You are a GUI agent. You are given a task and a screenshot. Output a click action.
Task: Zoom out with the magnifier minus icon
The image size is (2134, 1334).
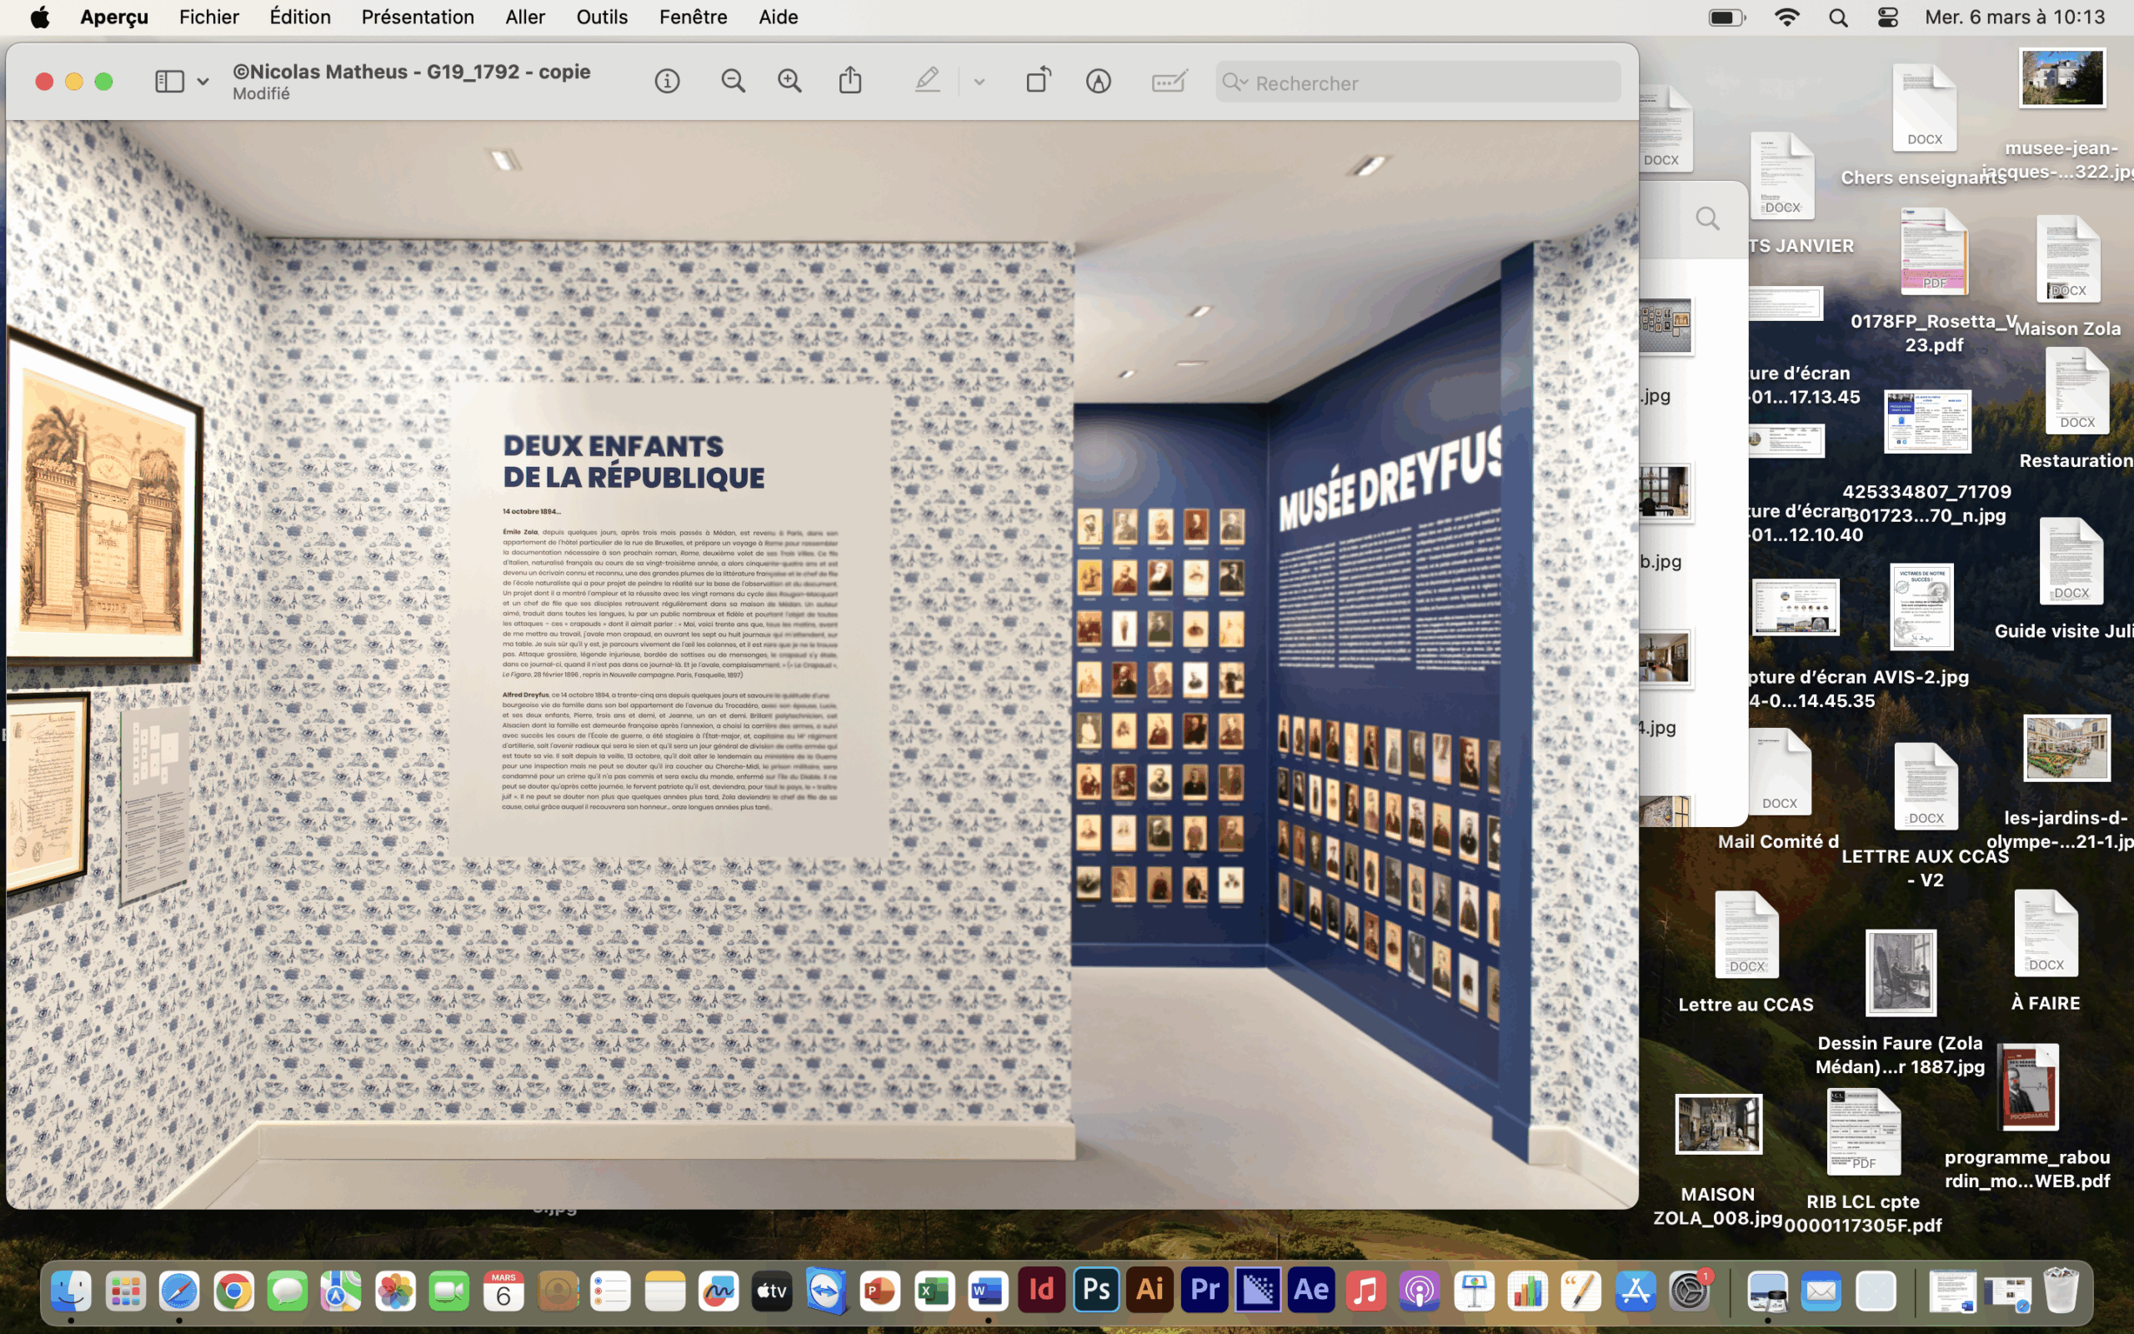733,82
